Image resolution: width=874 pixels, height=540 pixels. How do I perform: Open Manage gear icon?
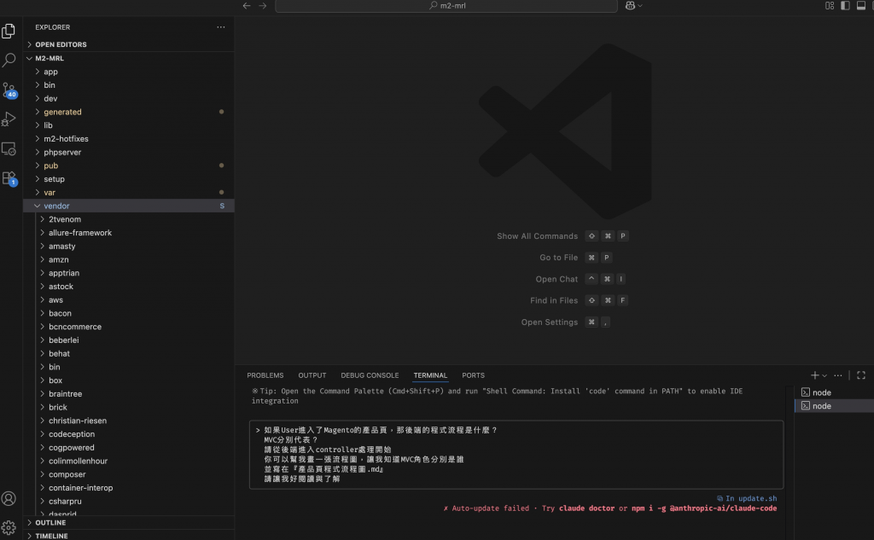pos(9,527)
